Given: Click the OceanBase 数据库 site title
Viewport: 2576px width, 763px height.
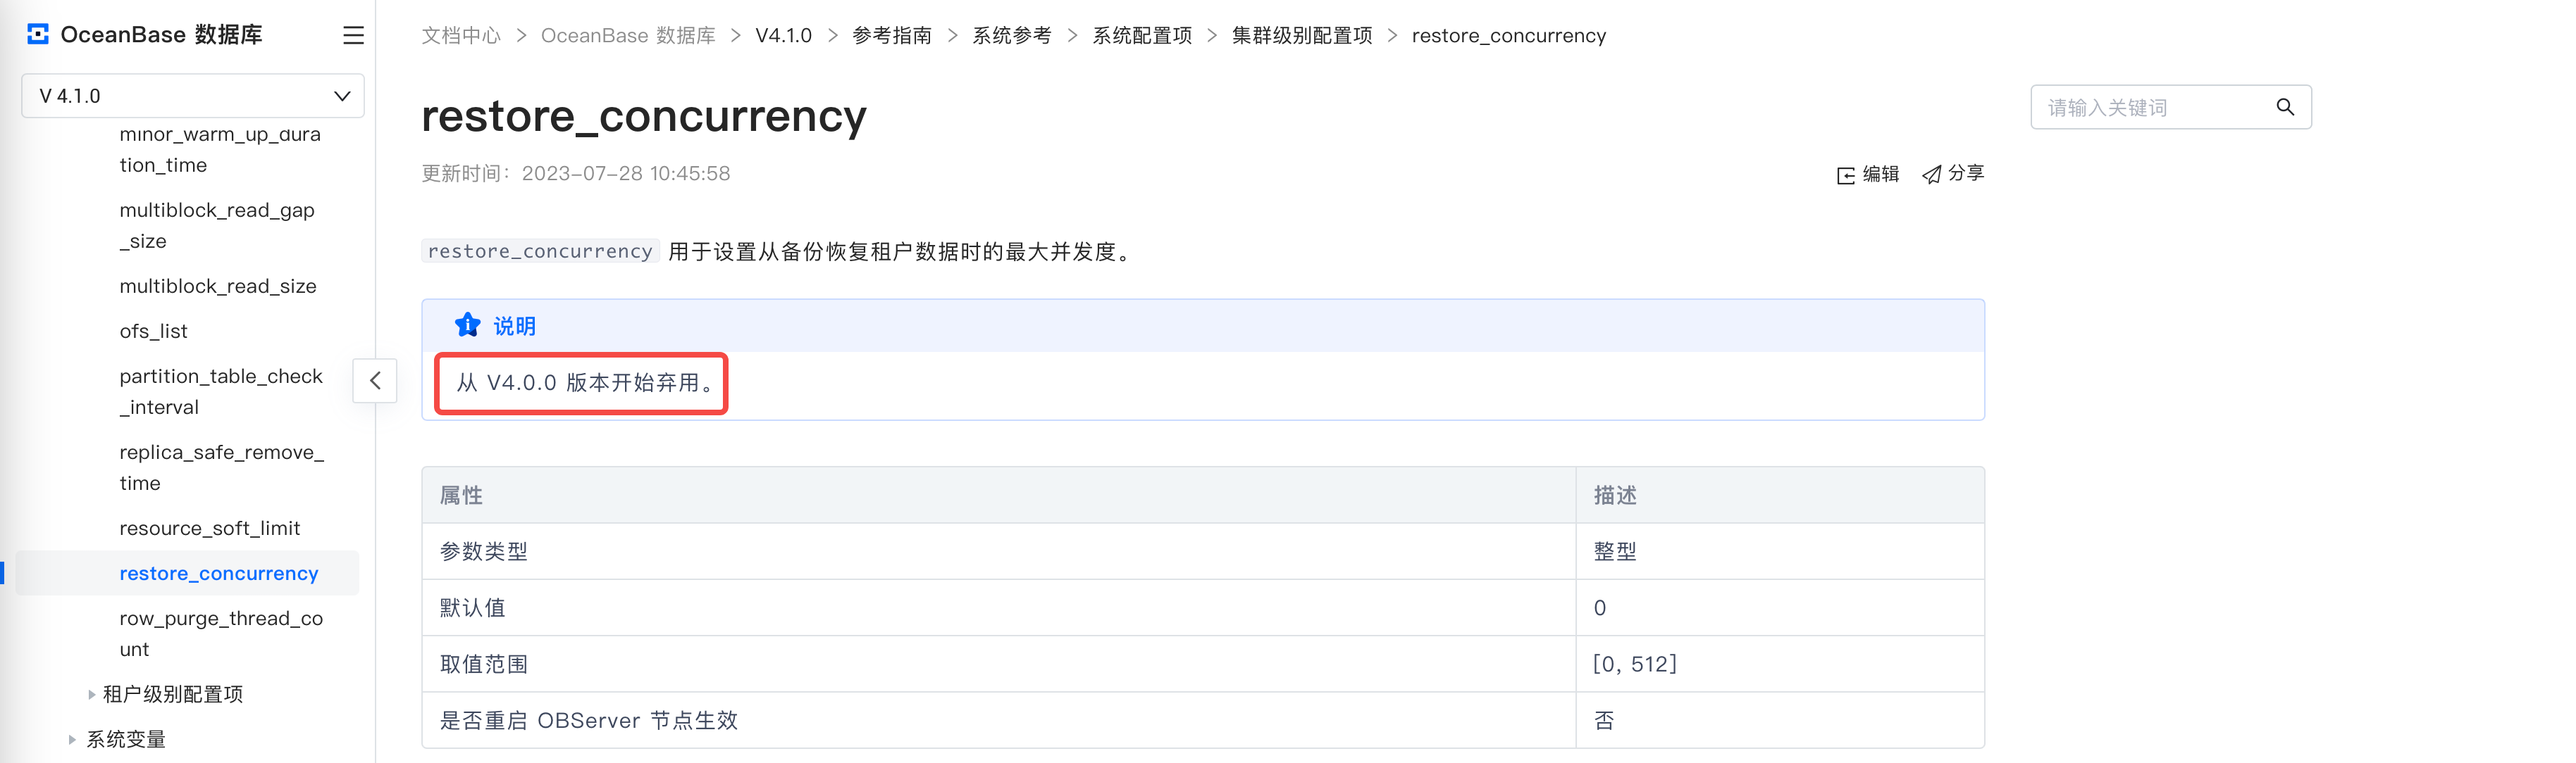Looking at the screenshot, I should 162,35.
